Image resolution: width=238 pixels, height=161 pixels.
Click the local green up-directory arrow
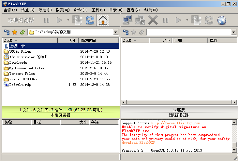[22, 32]
